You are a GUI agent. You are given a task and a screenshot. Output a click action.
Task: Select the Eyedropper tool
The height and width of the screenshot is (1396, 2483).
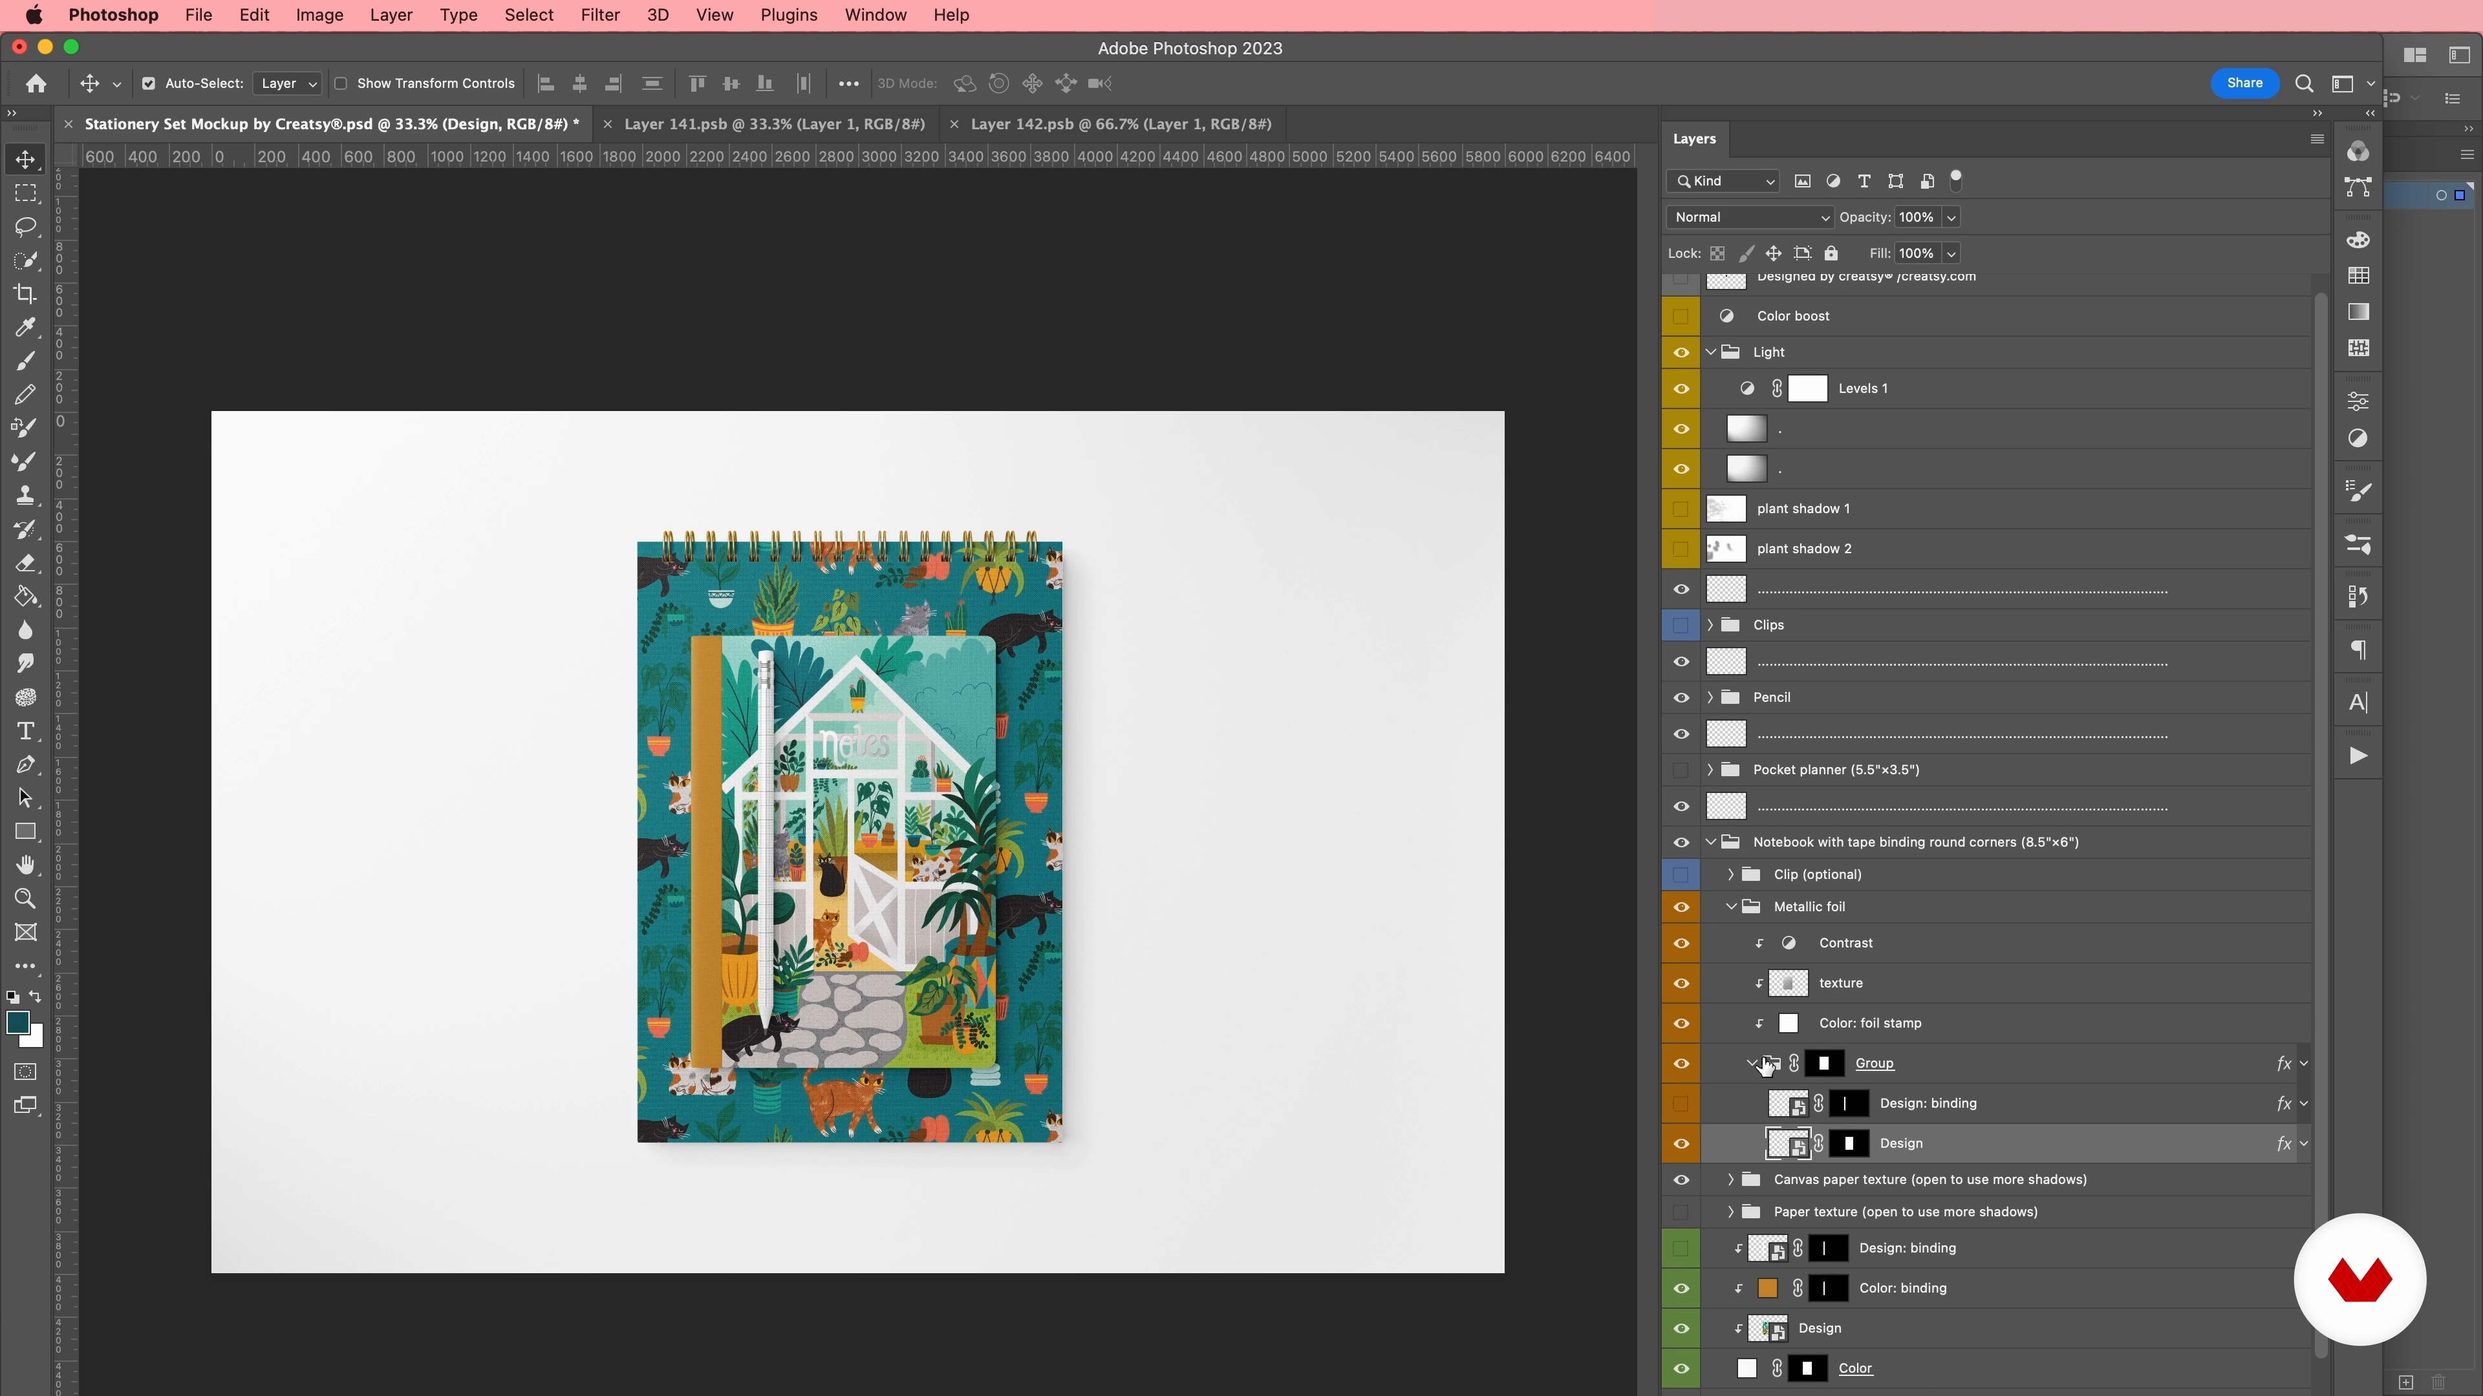pos(26,328)
